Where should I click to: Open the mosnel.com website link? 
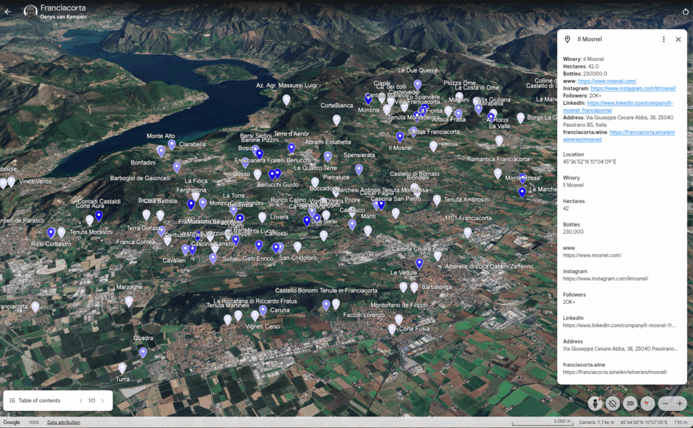607,81
